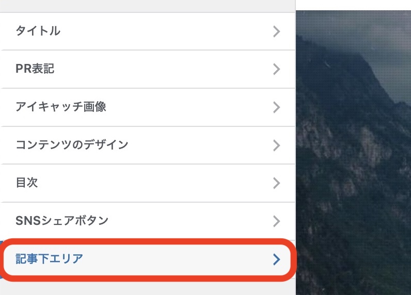Select the アイキャッチ画像 section
Image resolution: width=411 pixels, height=295 pixels.
pyautogui.click(x=61, y=107)
